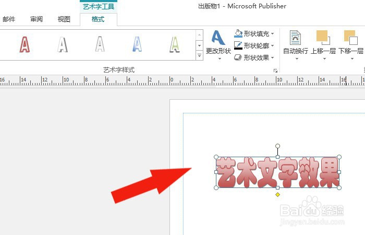Click the bottom-left WordArt resize handle
365x235 pixels.
coord(216,187)
